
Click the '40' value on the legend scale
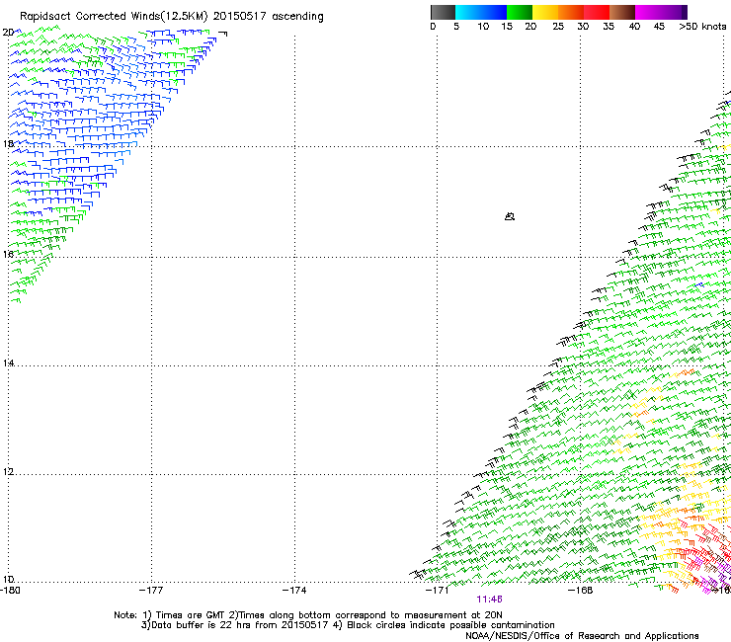[634, 27]
